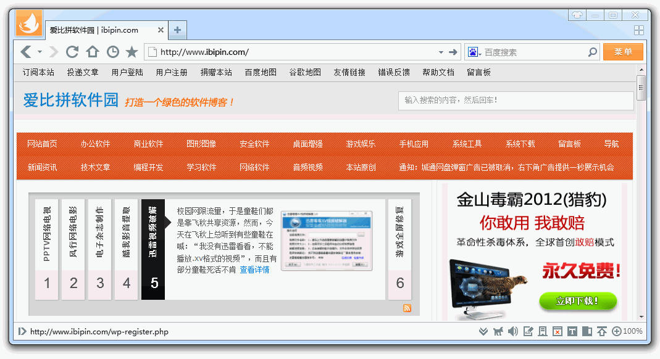This screenshot has width=660, height=359.
Task: Toggle split-screen view icon
Action: click(x=587, y=332)
